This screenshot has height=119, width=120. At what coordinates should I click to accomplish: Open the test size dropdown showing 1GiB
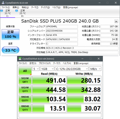[x=47, y=69]
